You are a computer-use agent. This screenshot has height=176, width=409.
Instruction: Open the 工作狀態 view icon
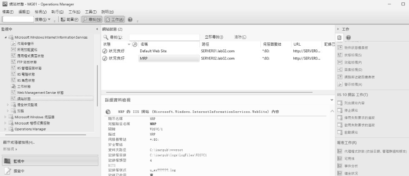[13, 86]
